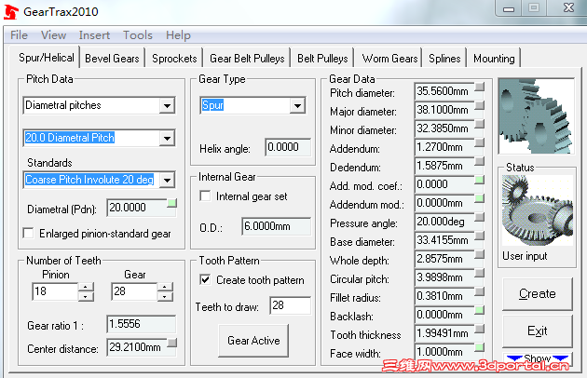Click the spur gear preview image
The image size is (587, 378).
[536, 116]
